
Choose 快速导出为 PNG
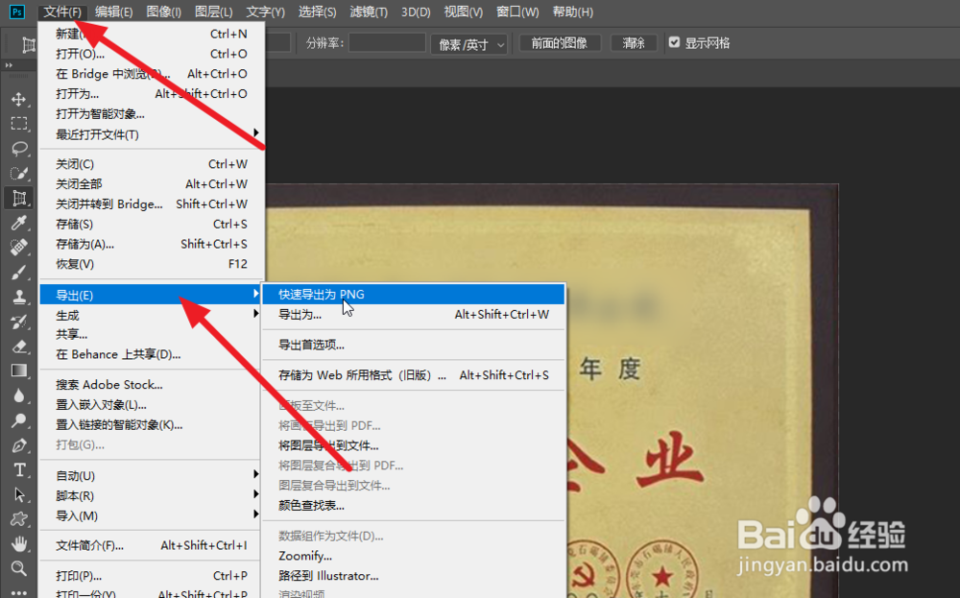point(413,295)
